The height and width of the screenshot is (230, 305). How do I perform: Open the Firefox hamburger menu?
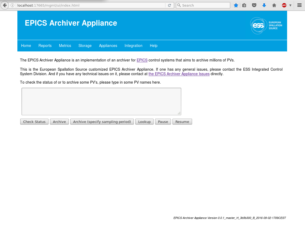click(x=299, y=5)
